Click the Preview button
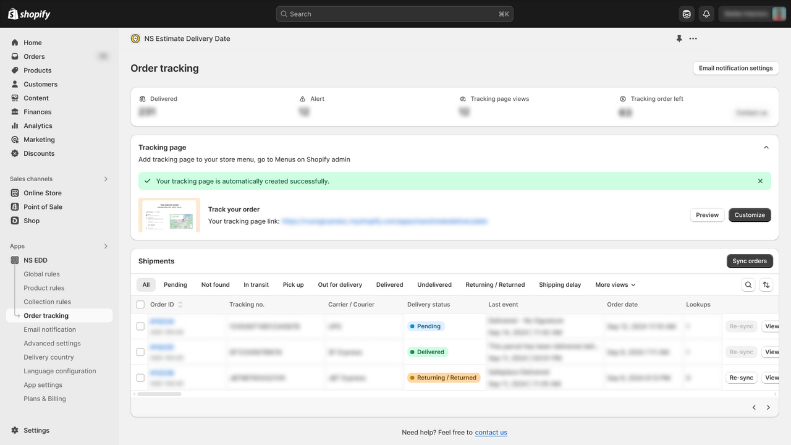 point(707,215)
